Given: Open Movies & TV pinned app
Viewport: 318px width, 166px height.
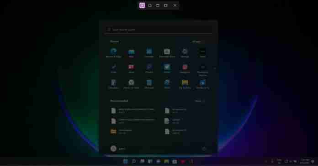Looking at the screenshot, I should point(202,84).
